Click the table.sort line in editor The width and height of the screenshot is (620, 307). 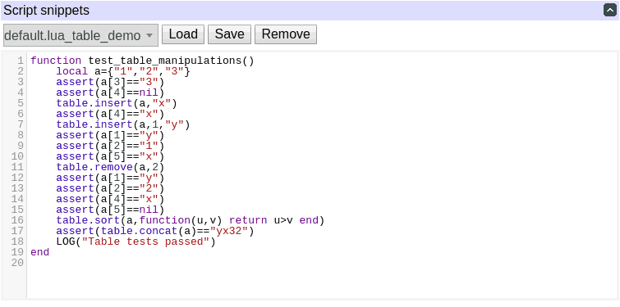tap(191, 220)
